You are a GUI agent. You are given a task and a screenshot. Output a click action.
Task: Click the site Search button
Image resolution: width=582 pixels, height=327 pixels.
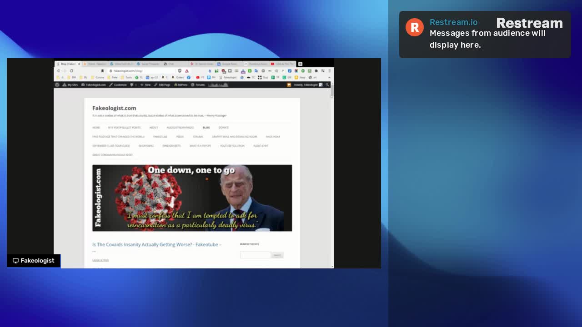277,255
